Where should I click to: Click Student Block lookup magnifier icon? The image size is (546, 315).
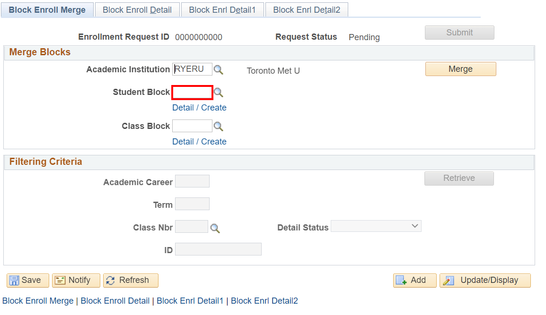(x=218, y=93)
